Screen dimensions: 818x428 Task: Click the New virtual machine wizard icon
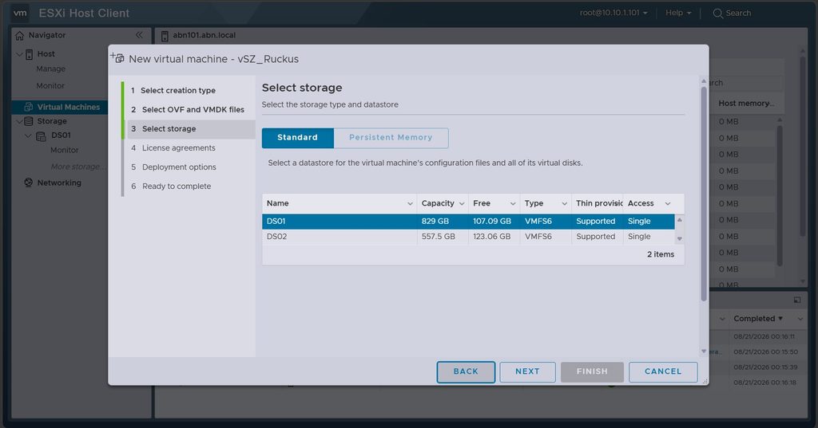point(117,58)
